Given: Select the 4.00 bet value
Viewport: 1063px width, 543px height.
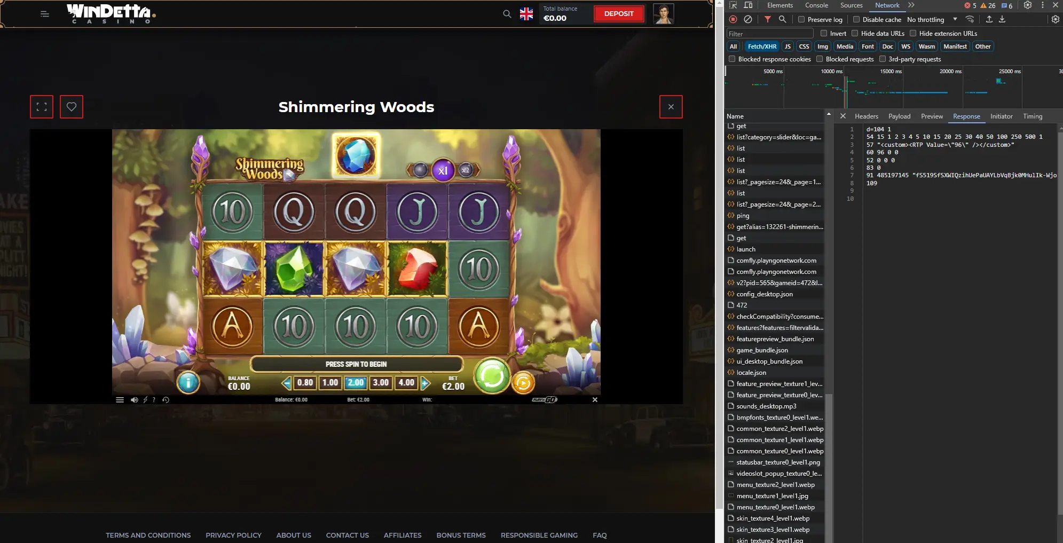Looking at the screenshot, I should 406,382.
